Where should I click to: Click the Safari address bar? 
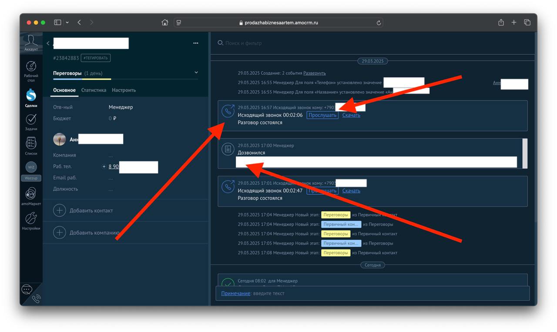[x=278, y=23]
